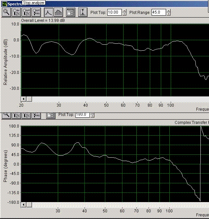Increase Plot Top value with up arrow

[x=124, y=11]
